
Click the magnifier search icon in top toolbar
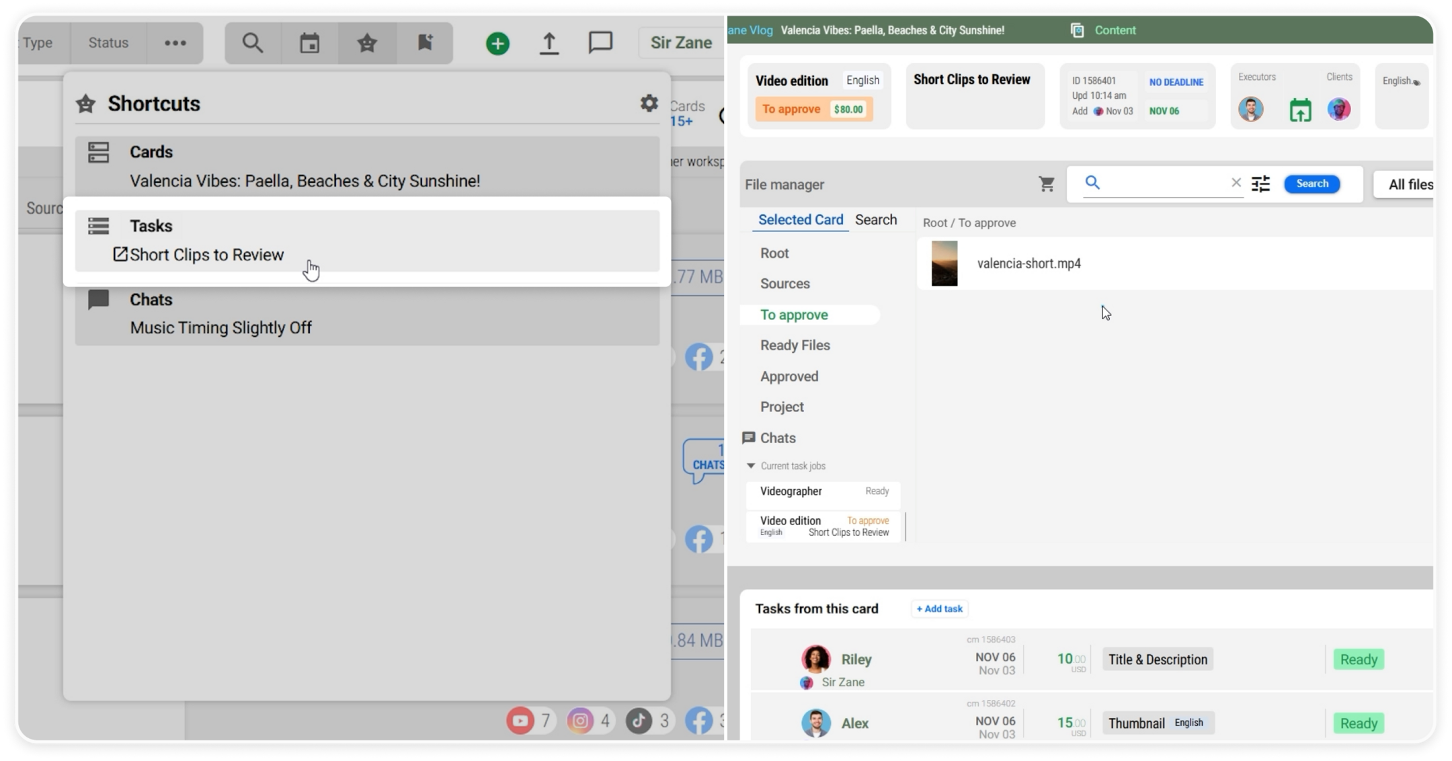click(253, 43)
